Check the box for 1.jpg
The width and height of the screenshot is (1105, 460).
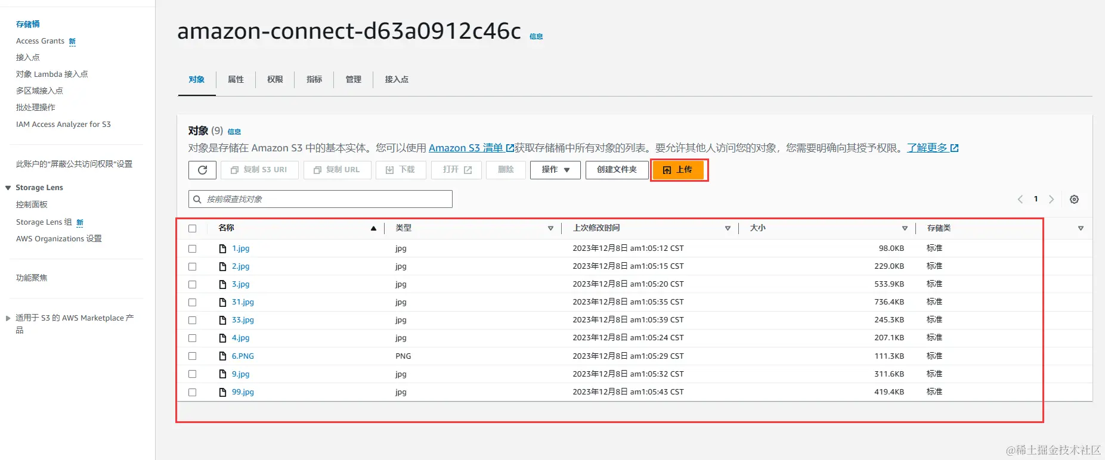point(192,248)
